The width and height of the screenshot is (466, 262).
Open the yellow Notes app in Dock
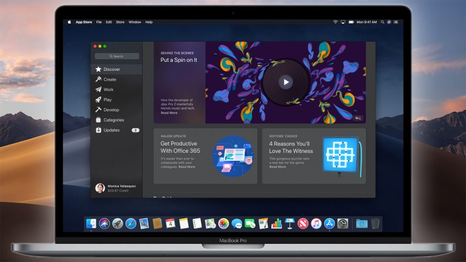click(x=184, y=223)
